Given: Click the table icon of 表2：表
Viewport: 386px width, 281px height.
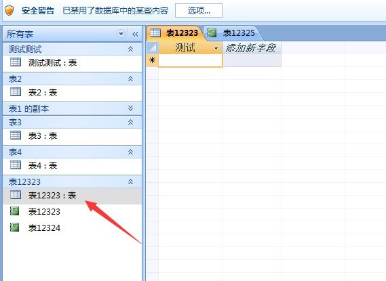Looking at the screenshot, I should click(x=16, y=92).
